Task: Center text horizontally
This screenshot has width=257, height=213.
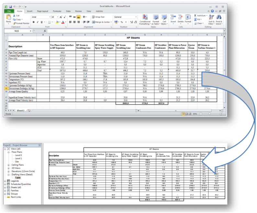Action: pyautogui.click(x=74, y=22)
